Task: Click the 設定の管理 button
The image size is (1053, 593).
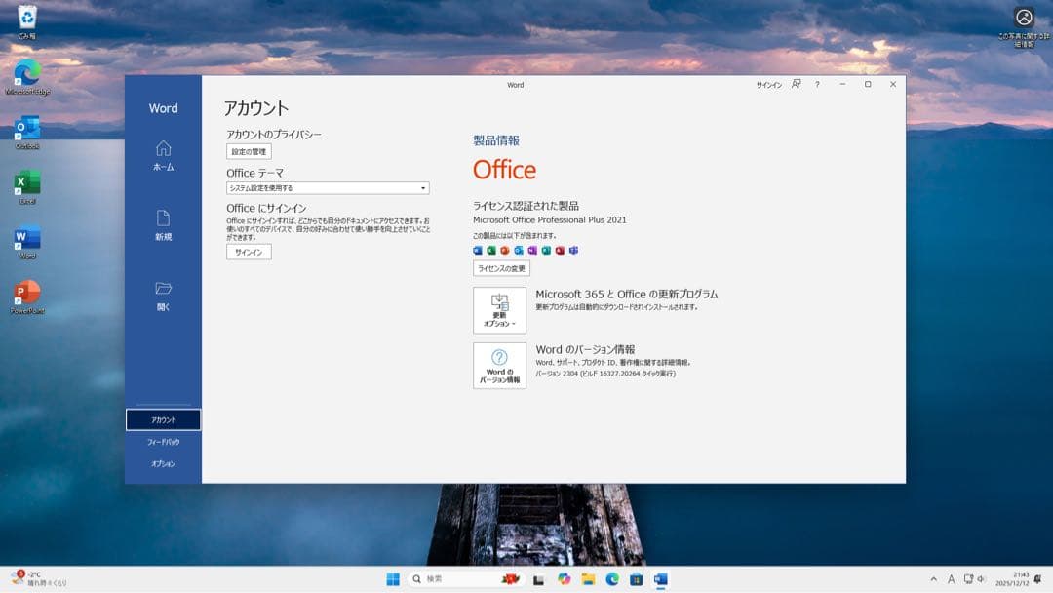Action: [249, 151]
